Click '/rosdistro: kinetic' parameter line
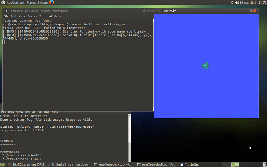The image size is (267, 167). point(22,155)
